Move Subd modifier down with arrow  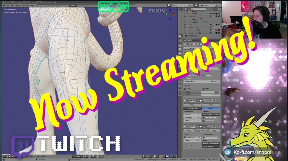tap(215, 101)
